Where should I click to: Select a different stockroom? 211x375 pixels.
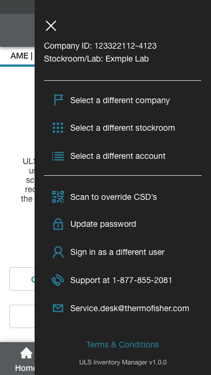pos(122,128)
